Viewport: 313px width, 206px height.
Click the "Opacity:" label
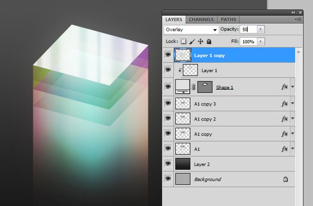coord(229,29)
